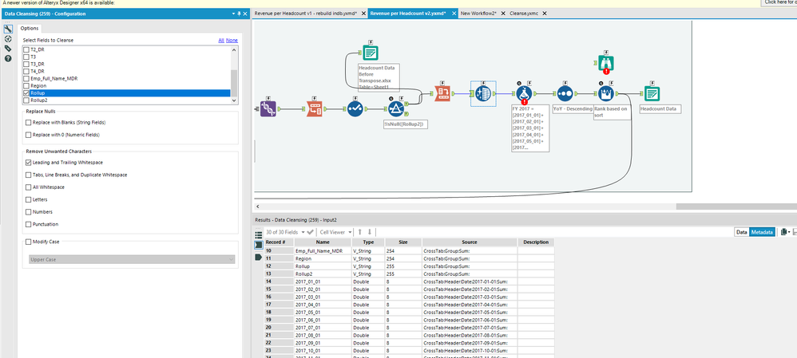Switch results to the Metadata view

(762, 232)
